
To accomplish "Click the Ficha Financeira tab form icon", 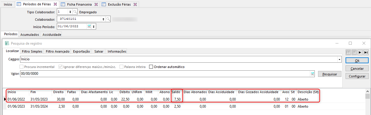I will click(x=63, y=5).
